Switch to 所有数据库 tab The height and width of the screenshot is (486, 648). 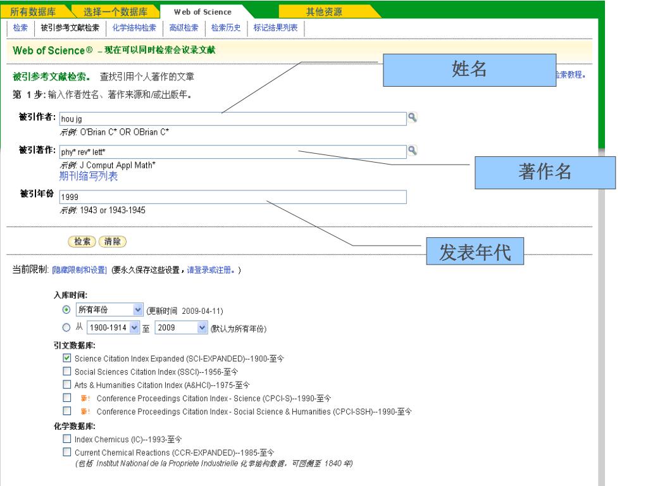pos(33,11)
